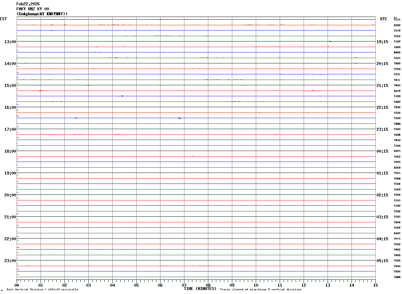Image resolution: width=402 pixels, height=294 pixels.
Task: Select the 14:00 CST time label
Action: (x=10, y=64)
